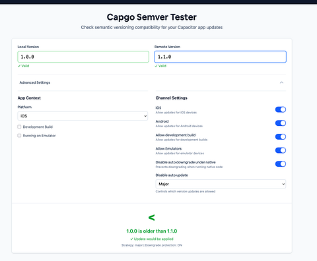Click the Valid checkmark under Local Version
The image size is (317, 261).
(x=23, y=66)
